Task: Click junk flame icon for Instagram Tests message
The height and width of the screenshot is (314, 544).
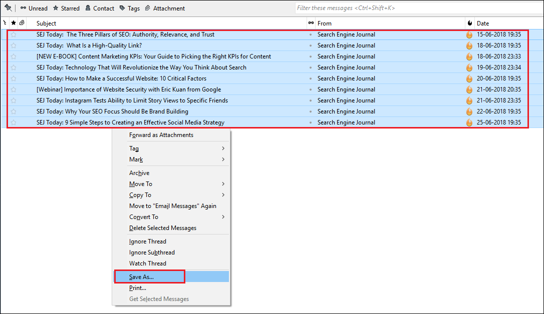Action: [x=469, y=100]
